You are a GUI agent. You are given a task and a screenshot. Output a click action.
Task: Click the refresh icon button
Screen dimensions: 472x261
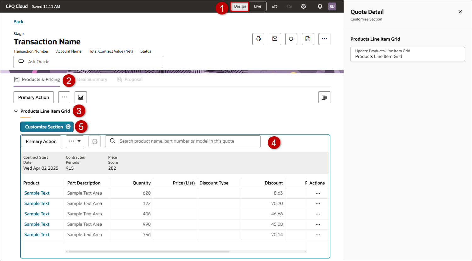(x=291, y=39)
